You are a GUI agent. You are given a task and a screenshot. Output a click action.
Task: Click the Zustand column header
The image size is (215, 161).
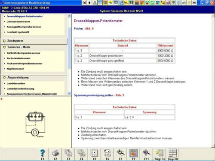pyautogui.click(x=123, y=46)
